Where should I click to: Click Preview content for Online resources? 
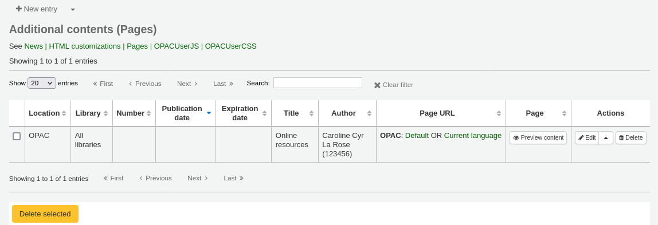tap(538, 137)
